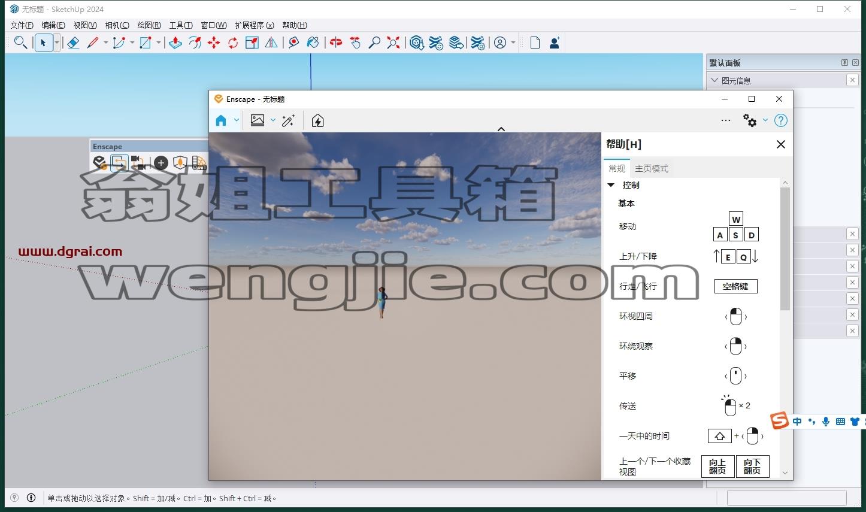Click the measurements input box in status bar
866x512 pixels.
pyautogui.click(x=786, y=498)
